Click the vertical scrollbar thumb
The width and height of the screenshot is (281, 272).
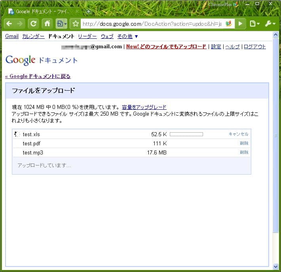(275, 135)
